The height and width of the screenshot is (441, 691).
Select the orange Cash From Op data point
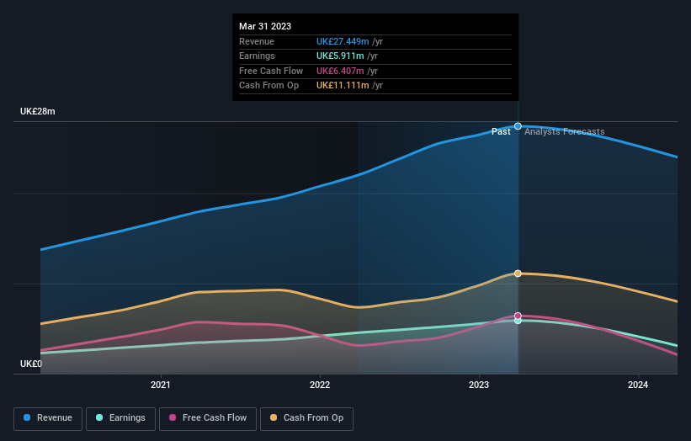pyautogui.click(x=518, y=274)
